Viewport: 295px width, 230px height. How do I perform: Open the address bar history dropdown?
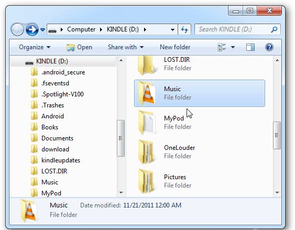pyautogui.click(x=172, y=30)
